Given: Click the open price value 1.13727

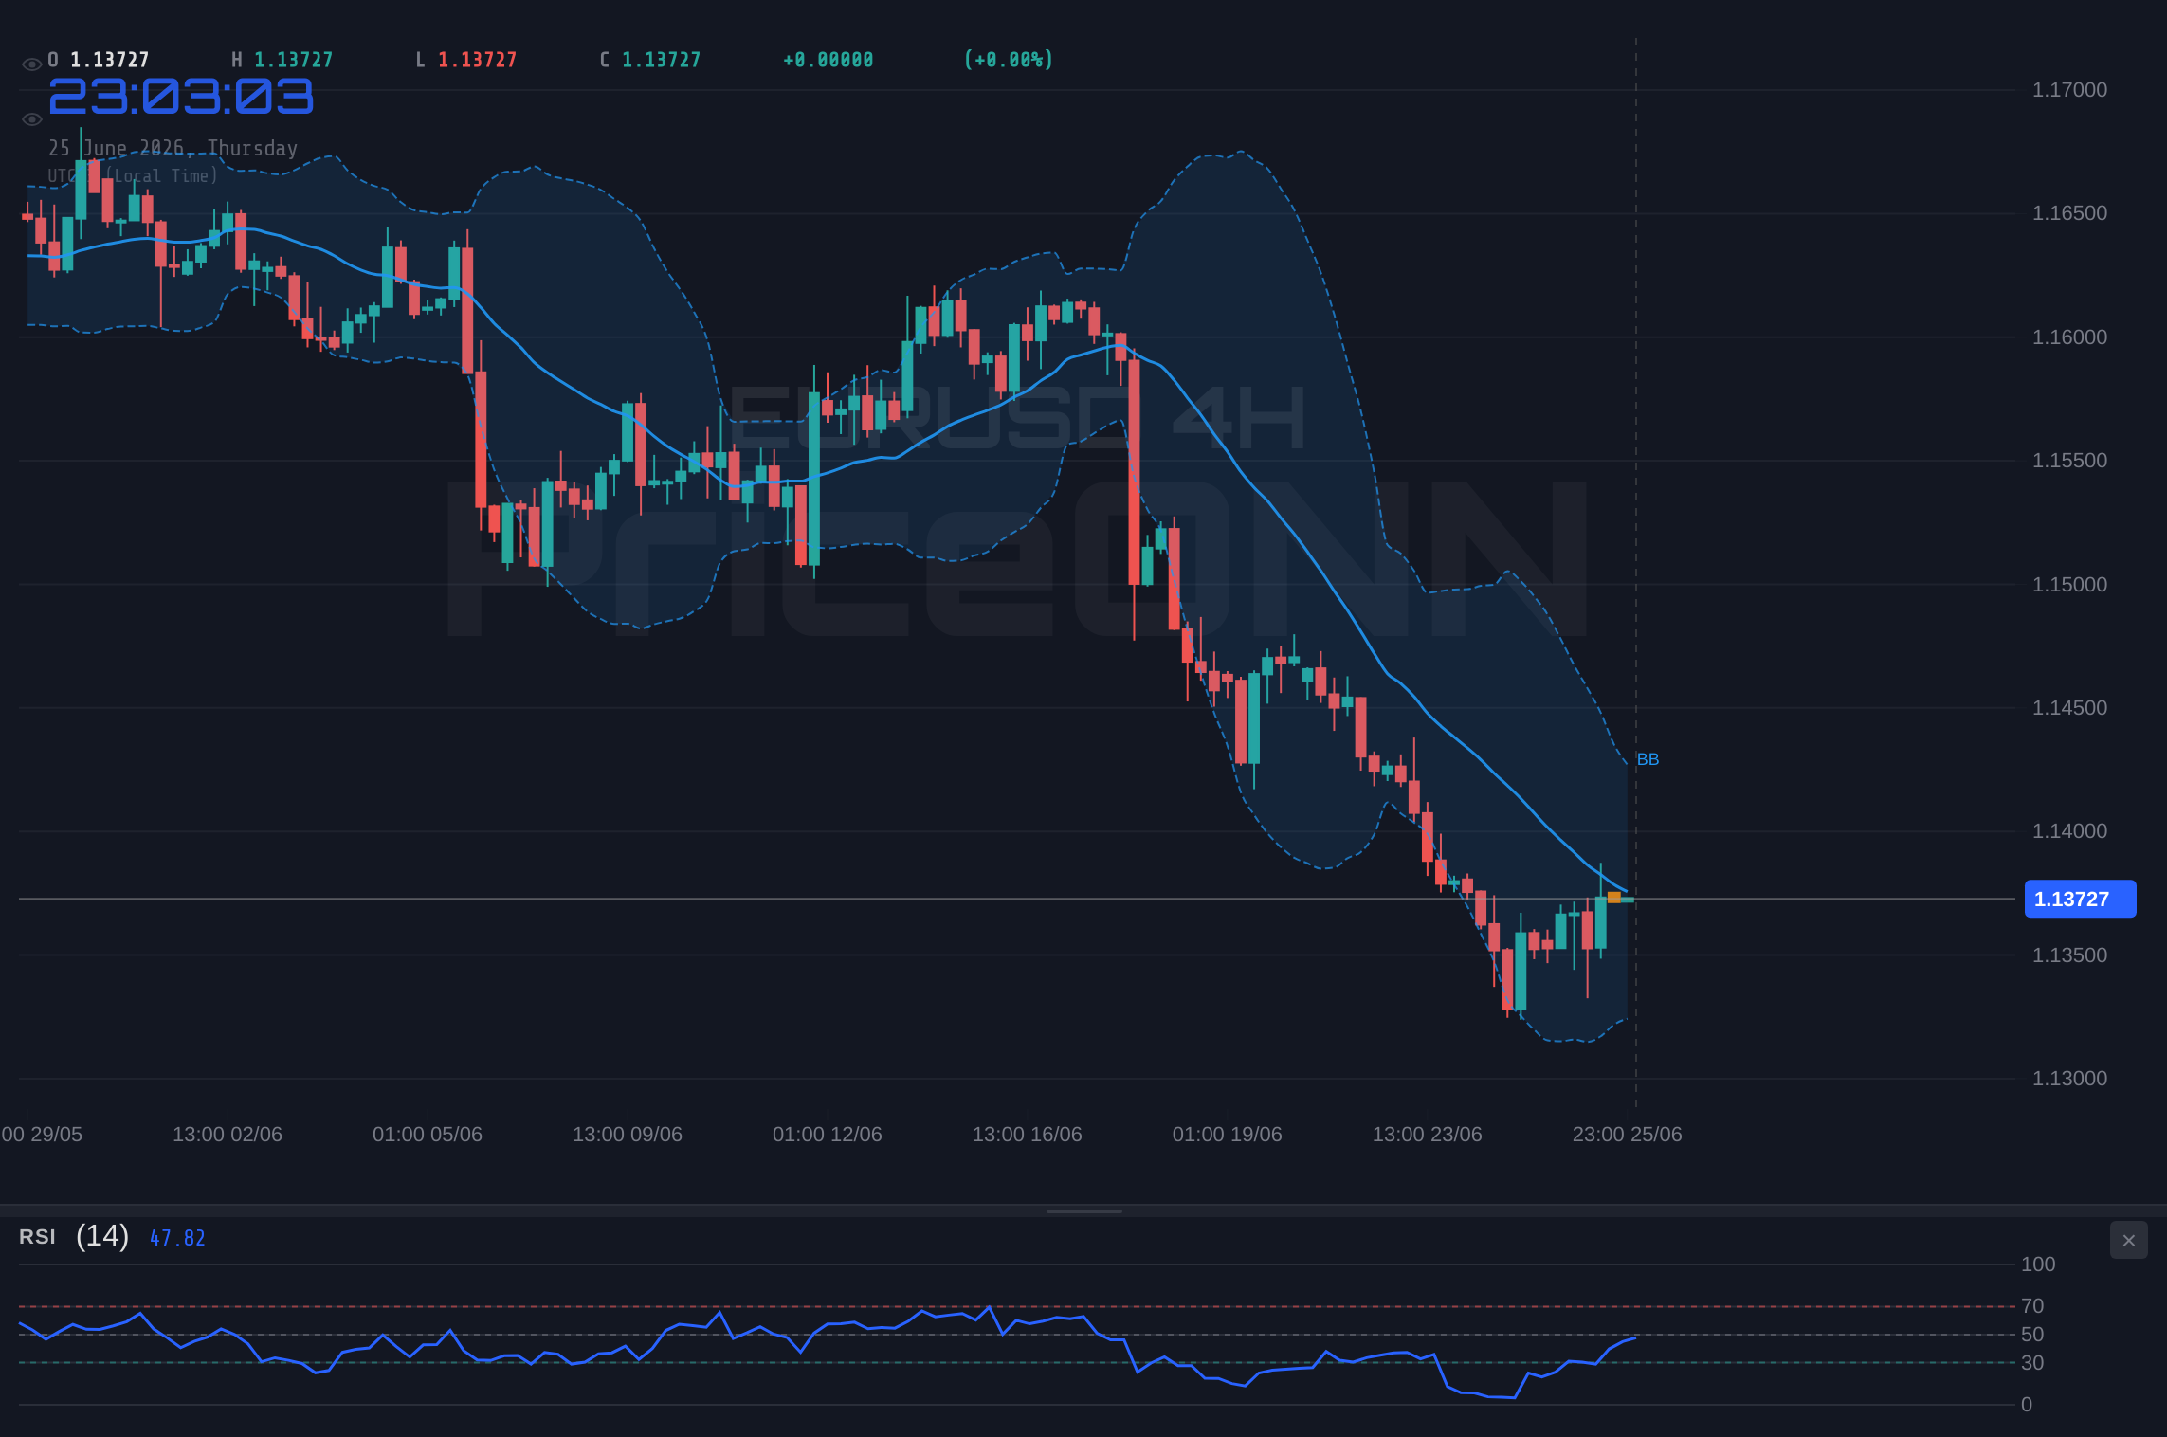Looking at the screenshot, I should click(110, 60).
